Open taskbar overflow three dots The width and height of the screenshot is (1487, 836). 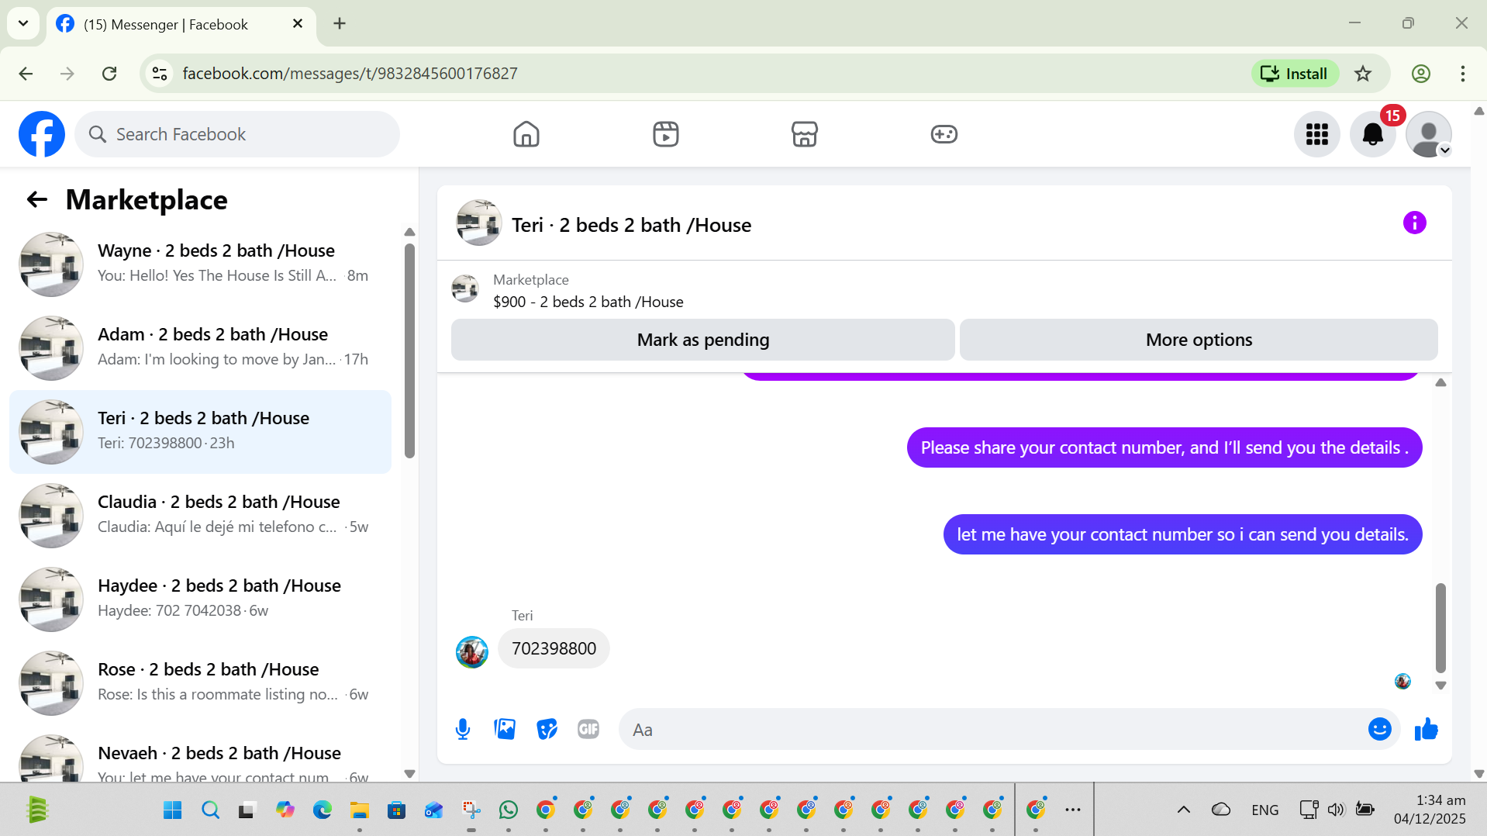click(1073, 810)
